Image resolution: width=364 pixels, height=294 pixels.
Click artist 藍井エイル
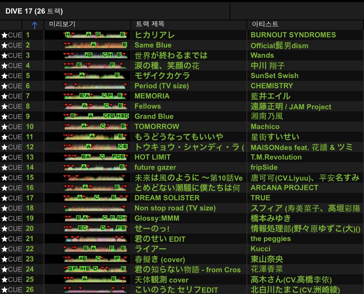[270, 96]
